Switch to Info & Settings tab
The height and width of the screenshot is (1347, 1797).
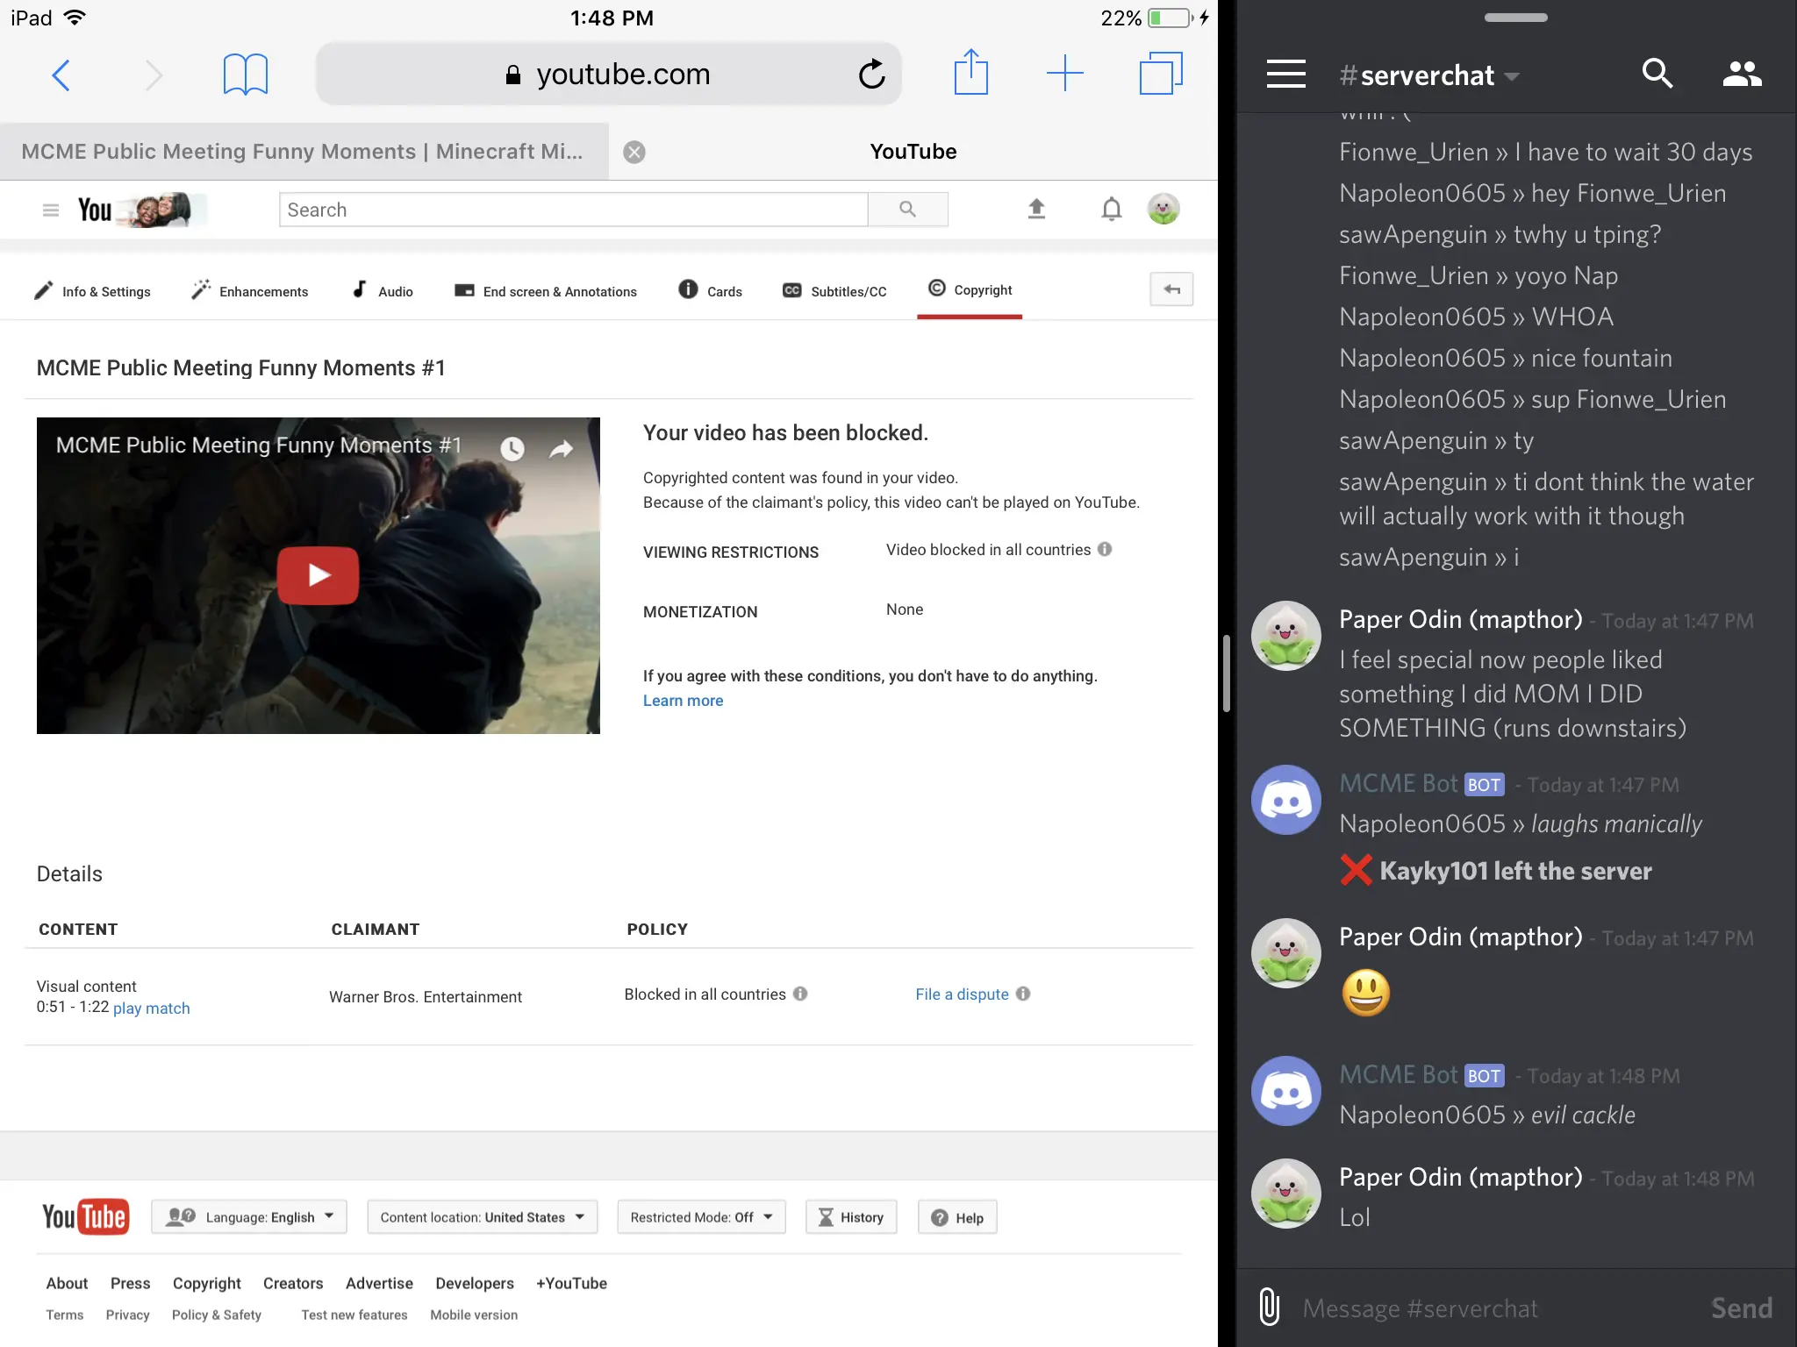[x=92, y=291]
